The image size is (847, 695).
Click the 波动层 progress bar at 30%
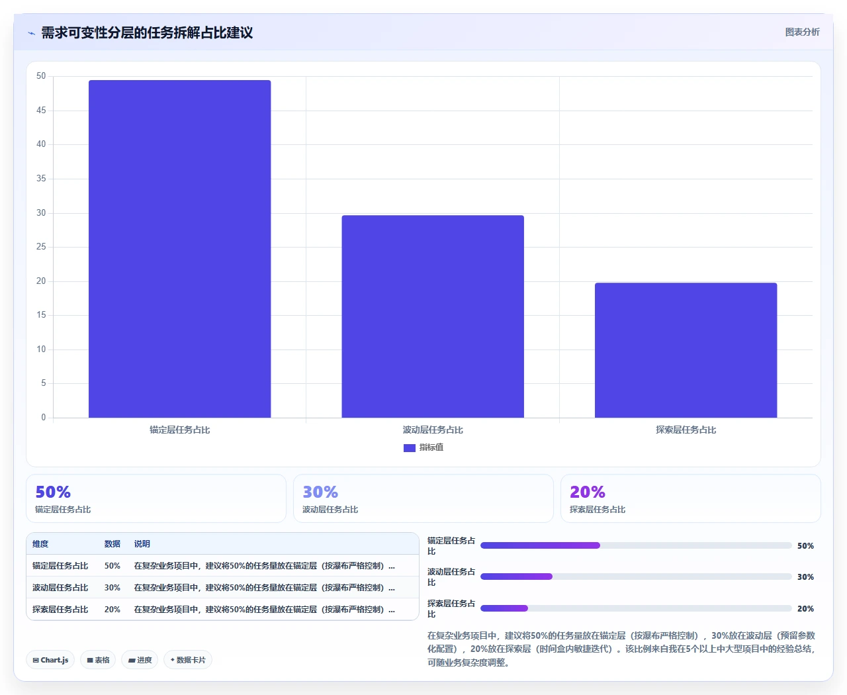coord(636,577)
